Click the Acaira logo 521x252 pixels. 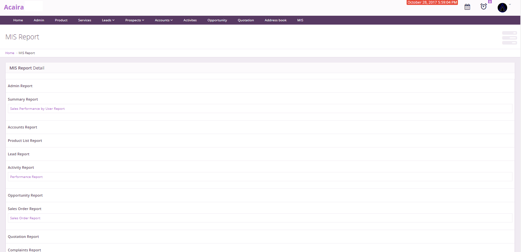point(14,7)
